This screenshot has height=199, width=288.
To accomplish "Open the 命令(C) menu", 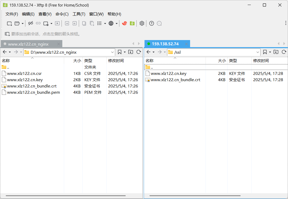I will [x=62, y=14].
